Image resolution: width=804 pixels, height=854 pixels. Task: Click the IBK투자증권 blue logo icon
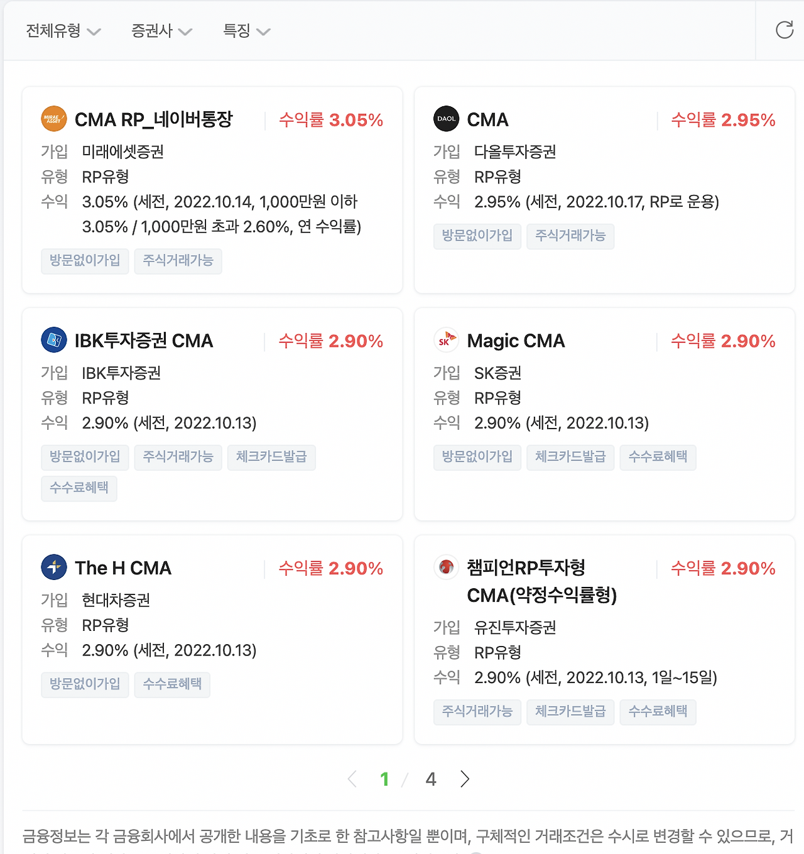click(54, 340)
